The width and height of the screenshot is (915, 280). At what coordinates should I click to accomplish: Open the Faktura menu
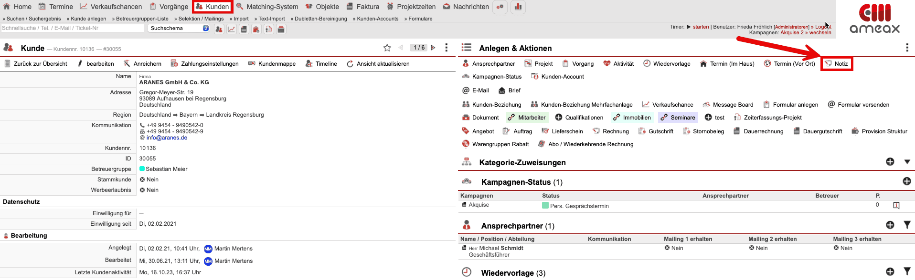(x=362, y=7)
